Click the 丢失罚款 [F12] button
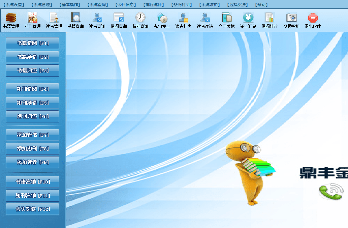 33,209
